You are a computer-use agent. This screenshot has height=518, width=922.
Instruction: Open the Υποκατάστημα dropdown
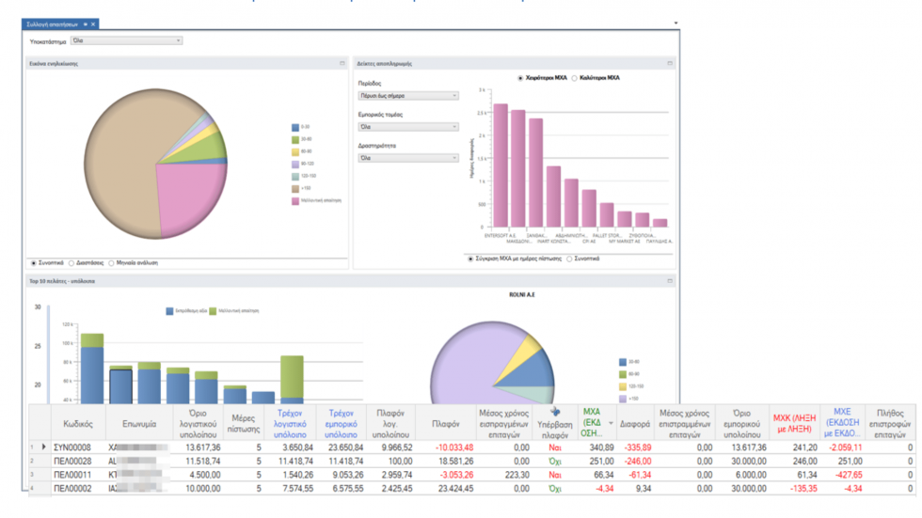pyautogui.click(x=126, y=40)
